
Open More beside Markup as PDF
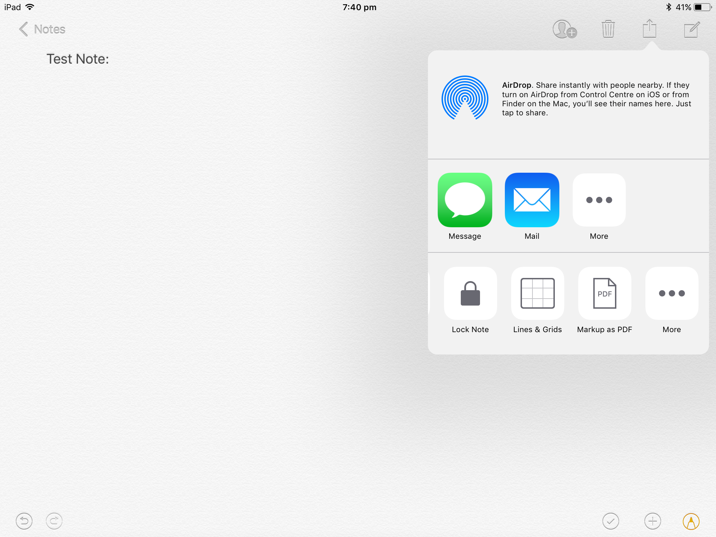tap(672, 293)
